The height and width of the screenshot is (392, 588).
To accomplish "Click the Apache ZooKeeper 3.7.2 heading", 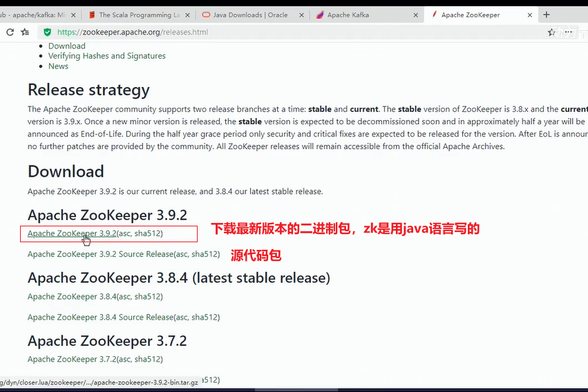I will click(x=107, y=341).
